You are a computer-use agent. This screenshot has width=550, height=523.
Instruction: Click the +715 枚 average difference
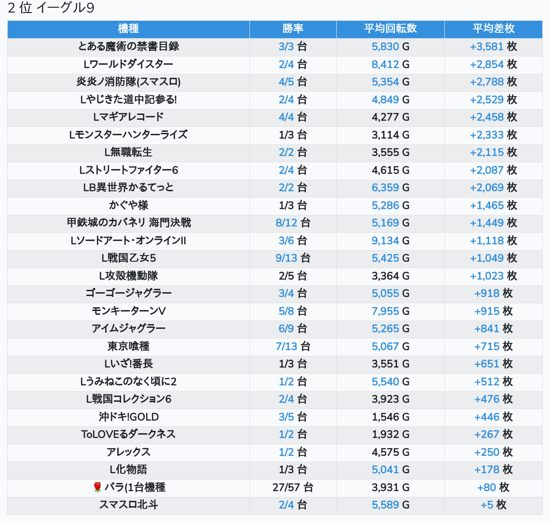pyautogui.click(x=494, y=347)
